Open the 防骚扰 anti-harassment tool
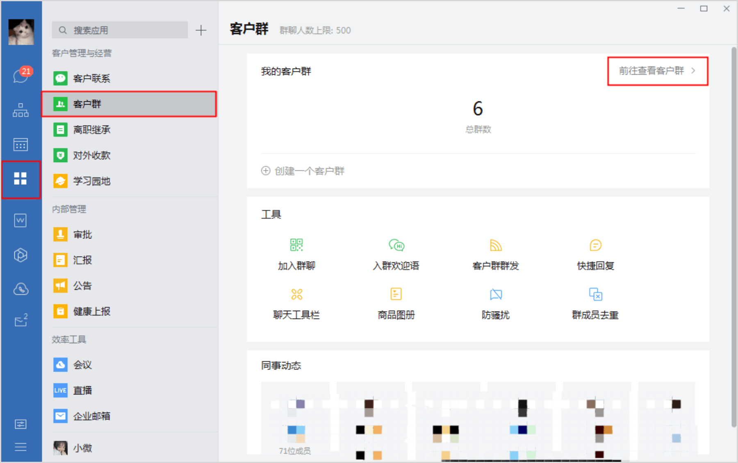The width and height of the screenshot is (738, 463). (496, 303)
